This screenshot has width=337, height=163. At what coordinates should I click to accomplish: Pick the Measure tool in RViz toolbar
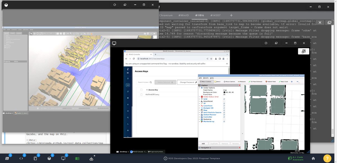(x=242, y=81)
